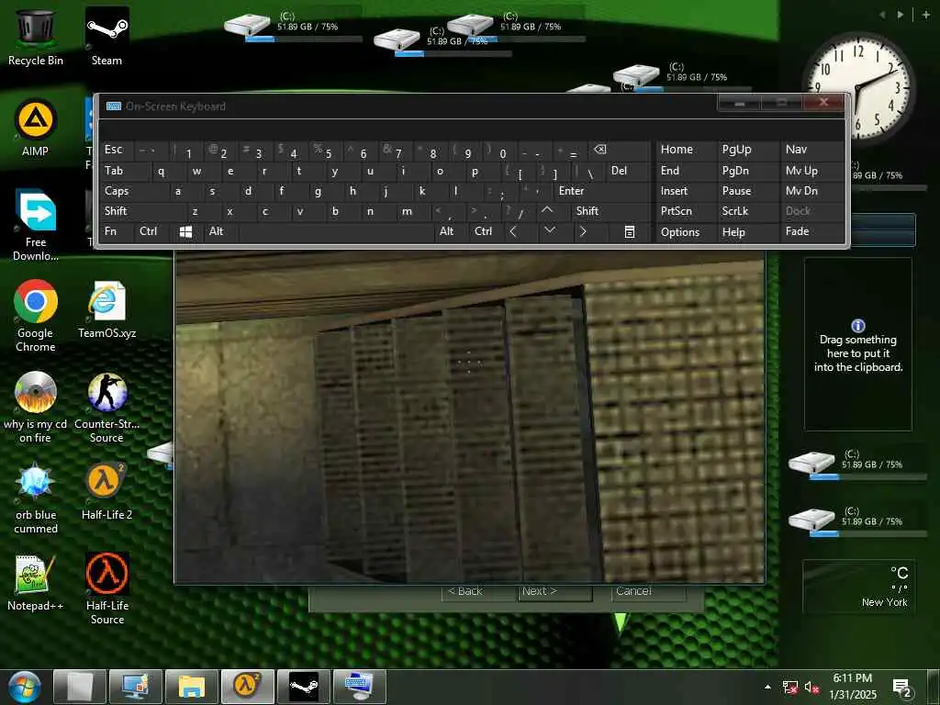Click the PgUp key
940x705 pixels.
pyautogui.click(x=747, y=150)
